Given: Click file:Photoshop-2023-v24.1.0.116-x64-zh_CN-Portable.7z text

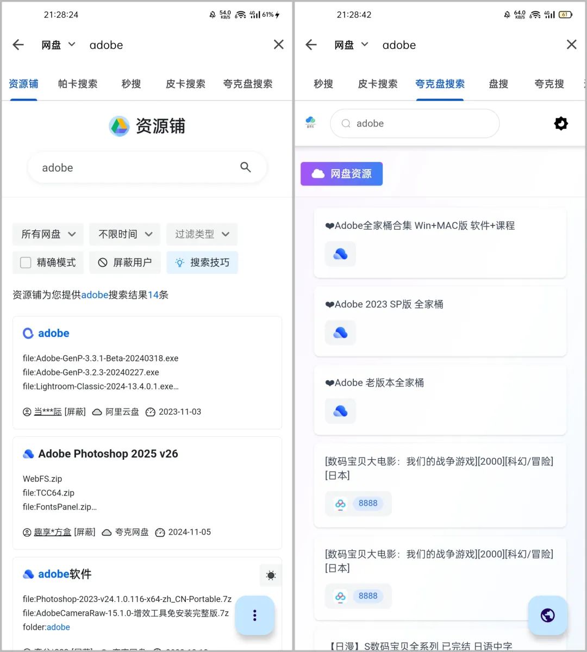Looking at the screenshot, I should [127, 599].
